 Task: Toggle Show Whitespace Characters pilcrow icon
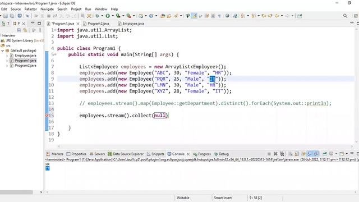pyautogui.click(x=219, y=16)
